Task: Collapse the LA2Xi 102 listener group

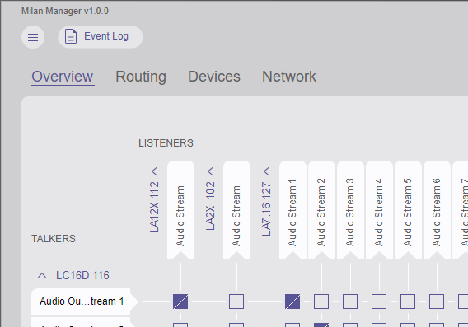Action: click(x=210, y=171)
